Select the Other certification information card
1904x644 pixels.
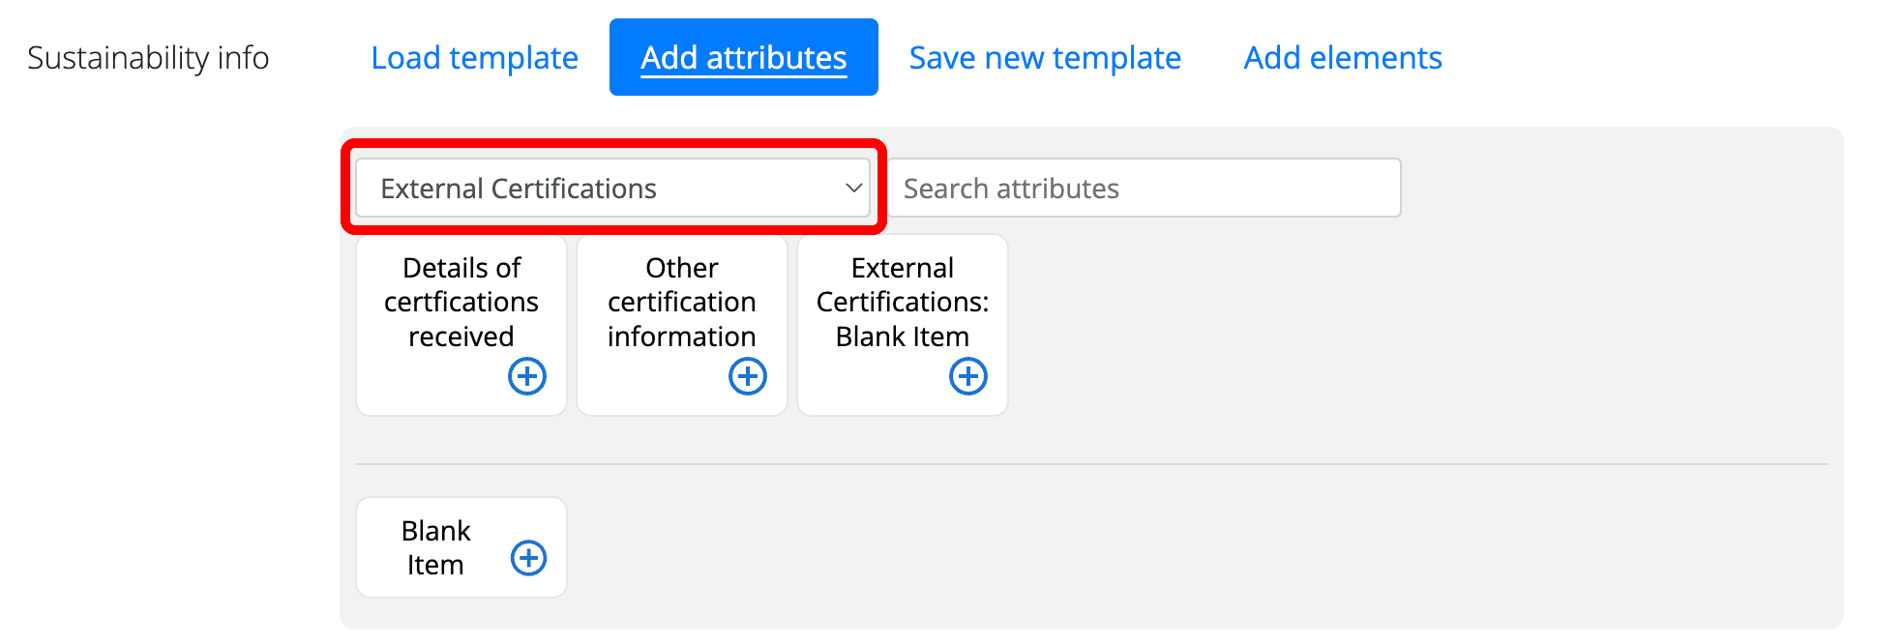pos(681,302)
